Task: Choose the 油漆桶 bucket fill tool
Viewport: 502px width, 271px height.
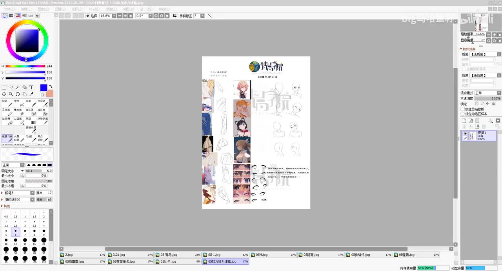Action: (7, 121)
